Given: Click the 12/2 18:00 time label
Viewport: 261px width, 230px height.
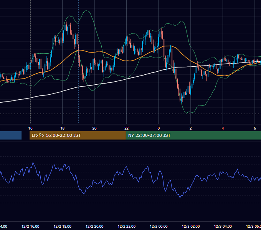Looking at the screenshot, I should click(x=63, y=226).
